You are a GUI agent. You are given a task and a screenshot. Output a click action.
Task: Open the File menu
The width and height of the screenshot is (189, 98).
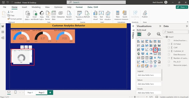4,7
